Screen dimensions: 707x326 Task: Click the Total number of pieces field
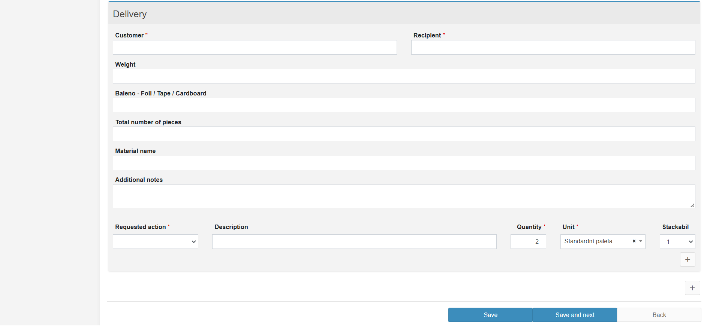(404, 134)
